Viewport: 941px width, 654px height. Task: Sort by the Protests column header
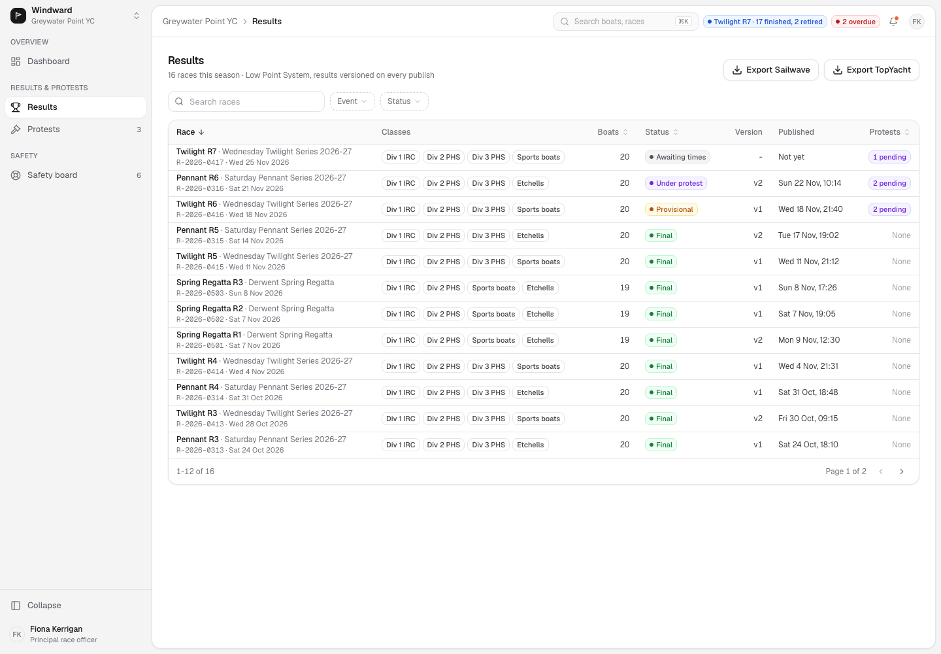[x=889, y=132]
